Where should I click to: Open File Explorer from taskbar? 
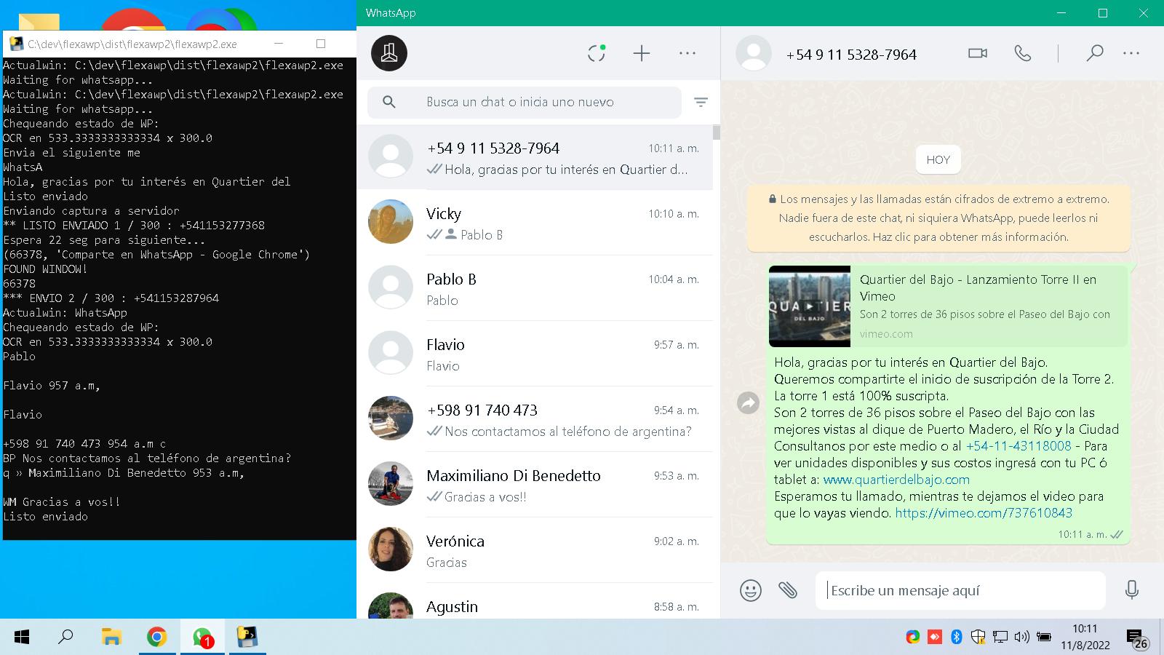click(111, 638)
